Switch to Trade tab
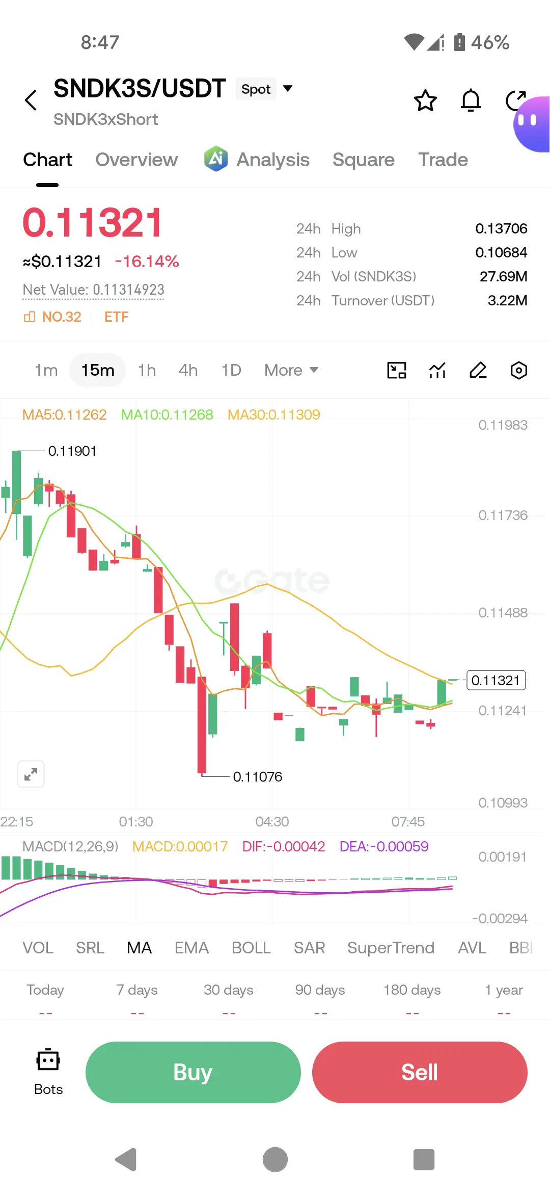550x1193 pixels. 443,160
